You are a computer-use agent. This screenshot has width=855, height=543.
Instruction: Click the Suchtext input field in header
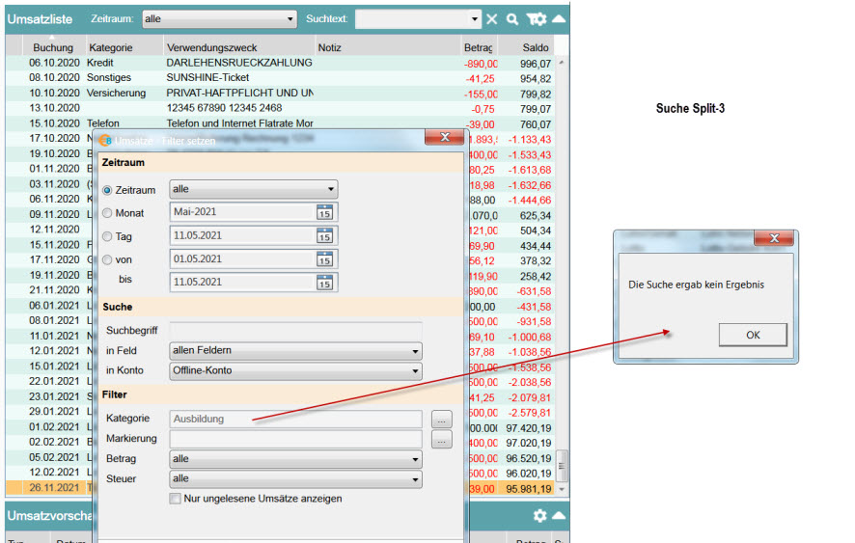(x=412, y=19)
